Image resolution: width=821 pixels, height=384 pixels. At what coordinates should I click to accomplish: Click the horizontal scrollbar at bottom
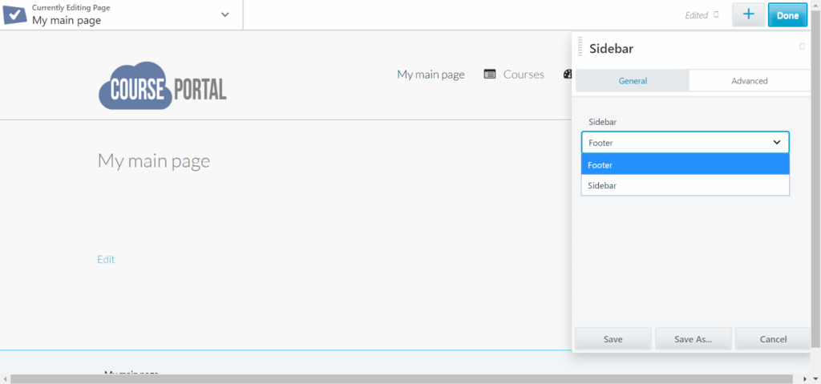pyautogui.click(x=401, y=378)
